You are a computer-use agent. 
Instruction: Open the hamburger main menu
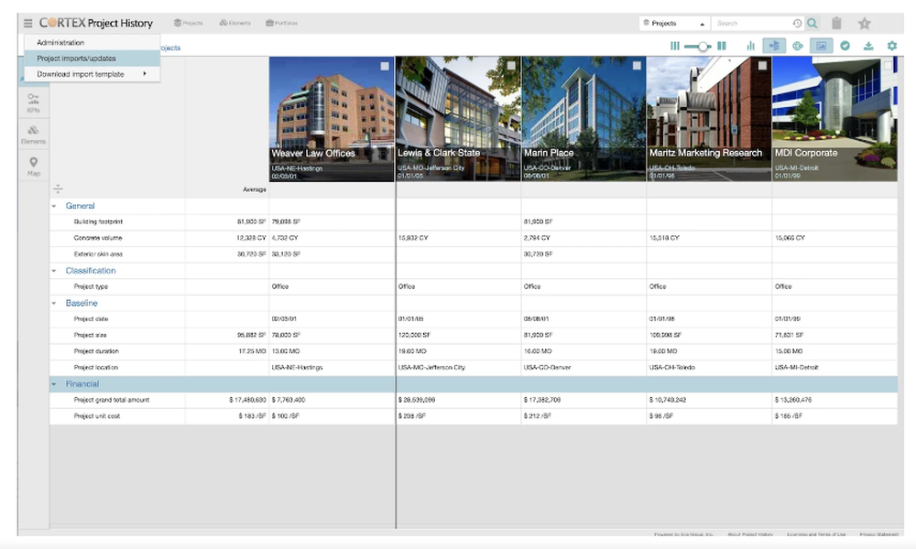(27, 24)
